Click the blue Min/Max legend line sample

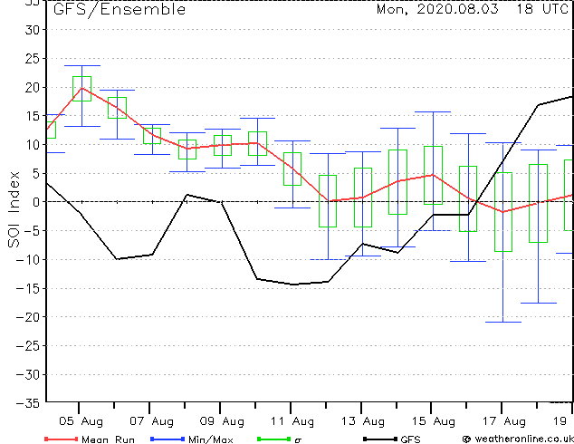[x=167, y=439]
